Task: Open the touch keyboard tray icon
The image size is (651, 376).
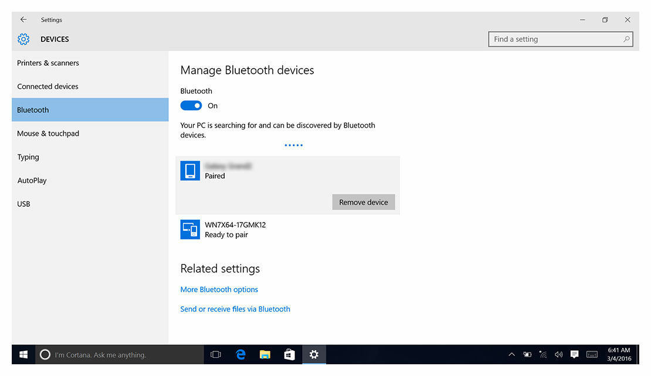Action: 592,354
